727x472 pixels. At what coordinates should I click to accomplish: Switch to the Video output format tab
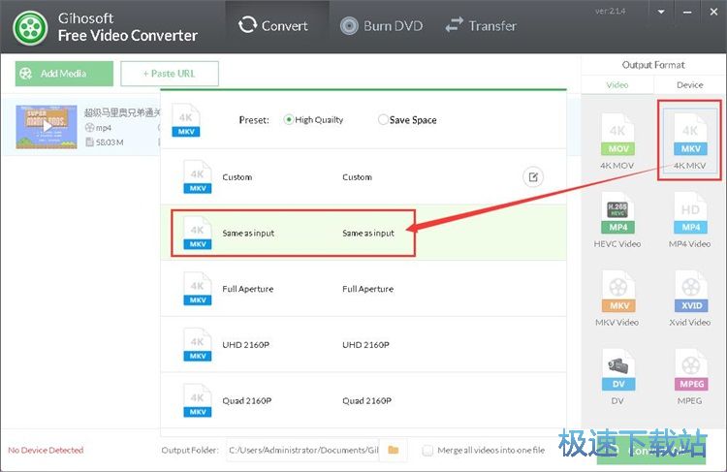[x=617, y=85]
